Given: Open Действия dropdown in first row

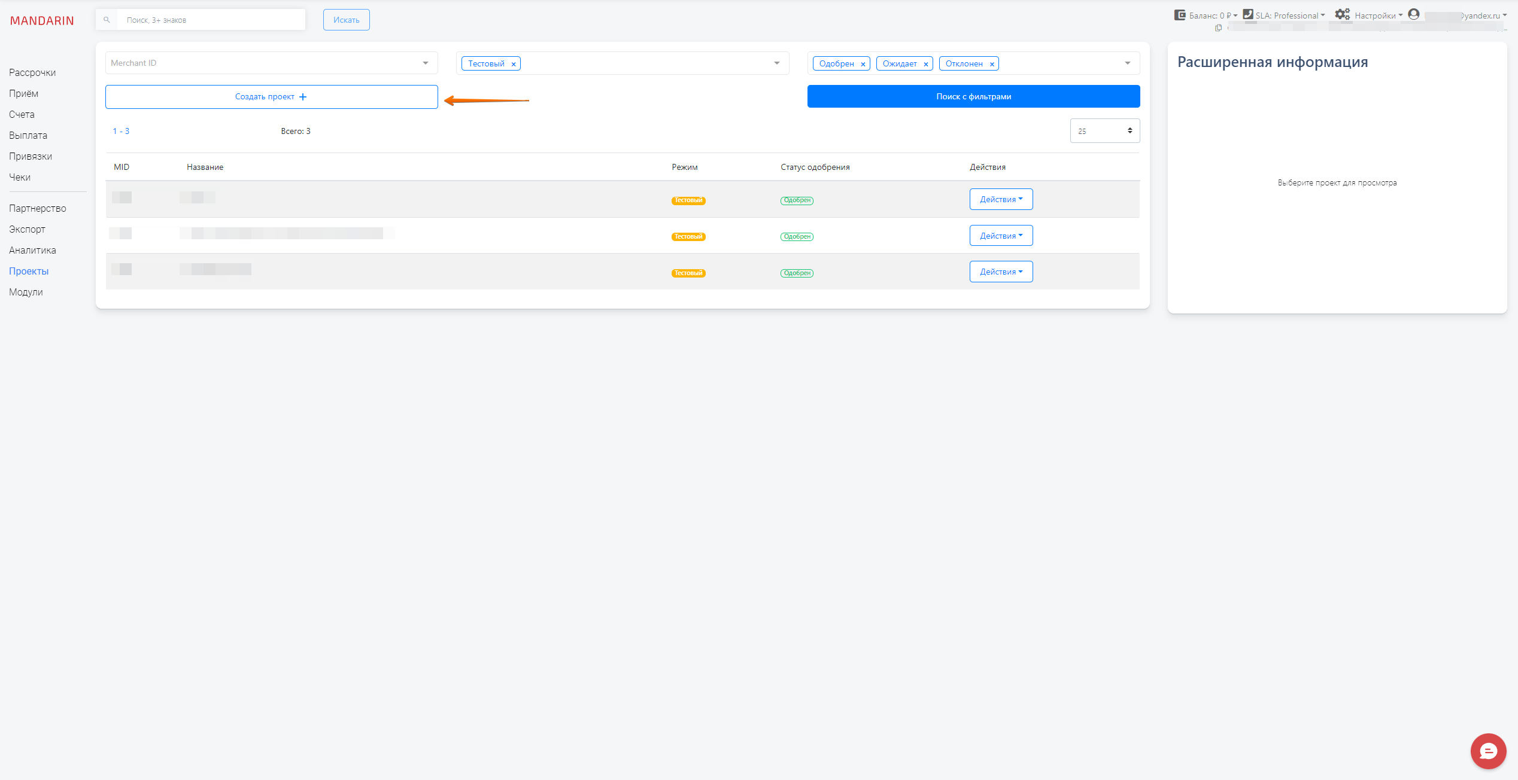Looking at the screenshot, I should pos(1001,199).
